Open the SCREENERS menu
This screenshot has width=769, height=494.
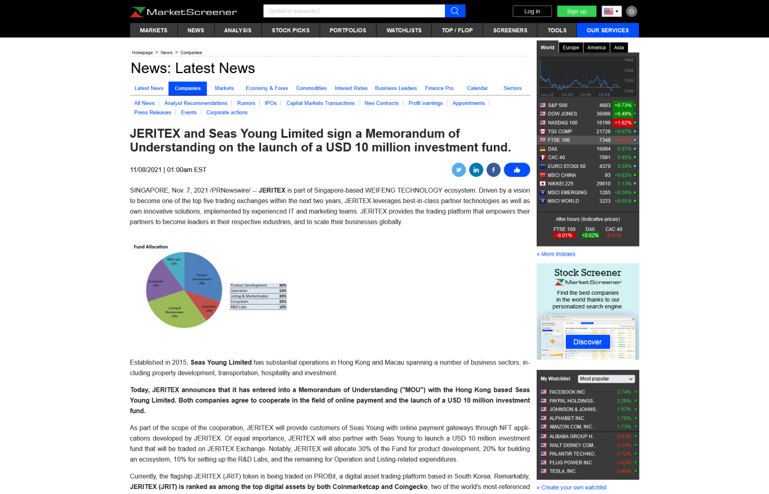(510, 30)
